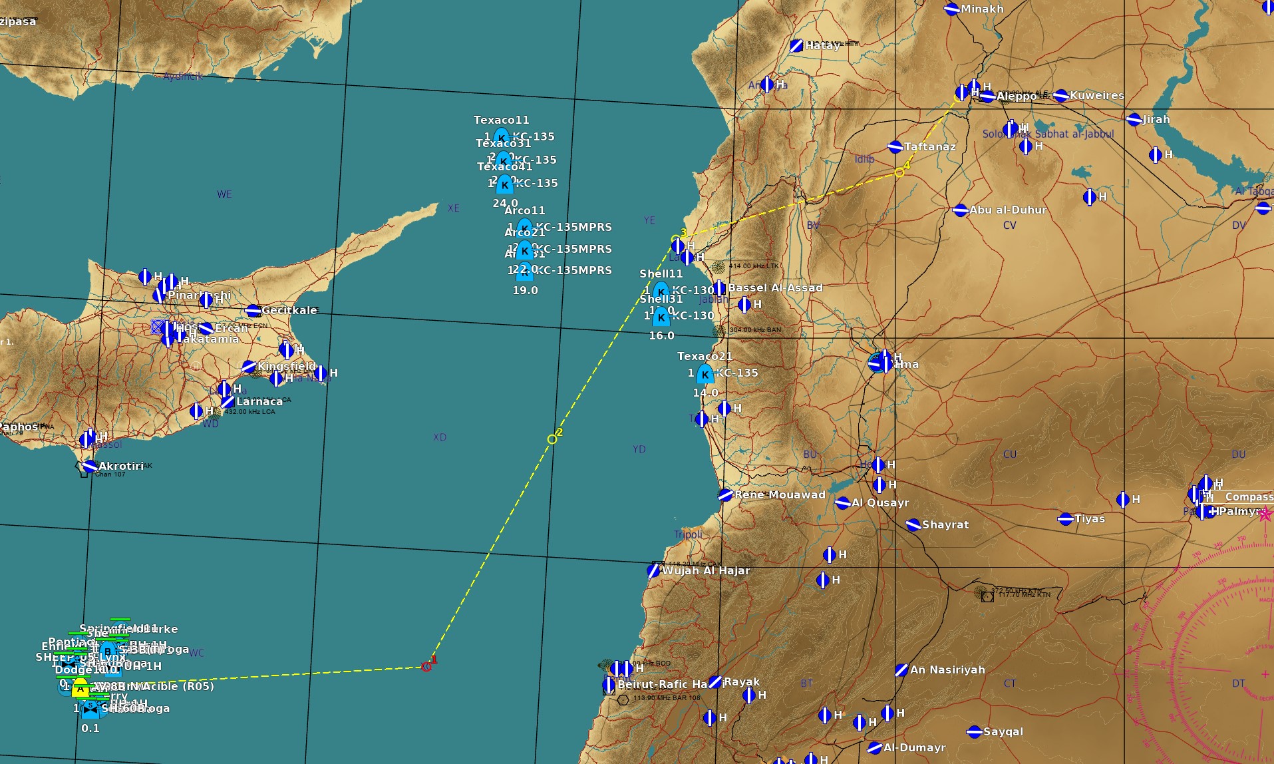The height and width of the screenshot is (764, 1274).
Task: Select the Sayqal airbase icon
Action: coord(975,731)
